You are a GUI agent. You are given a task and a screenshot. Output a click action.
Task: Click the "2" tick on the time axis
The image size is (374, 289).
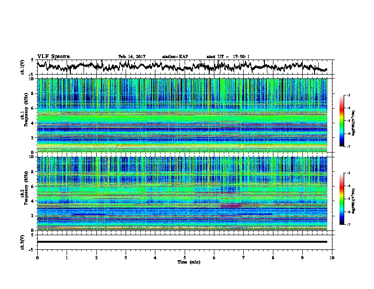pyautogui.click(x=96, y=258)
